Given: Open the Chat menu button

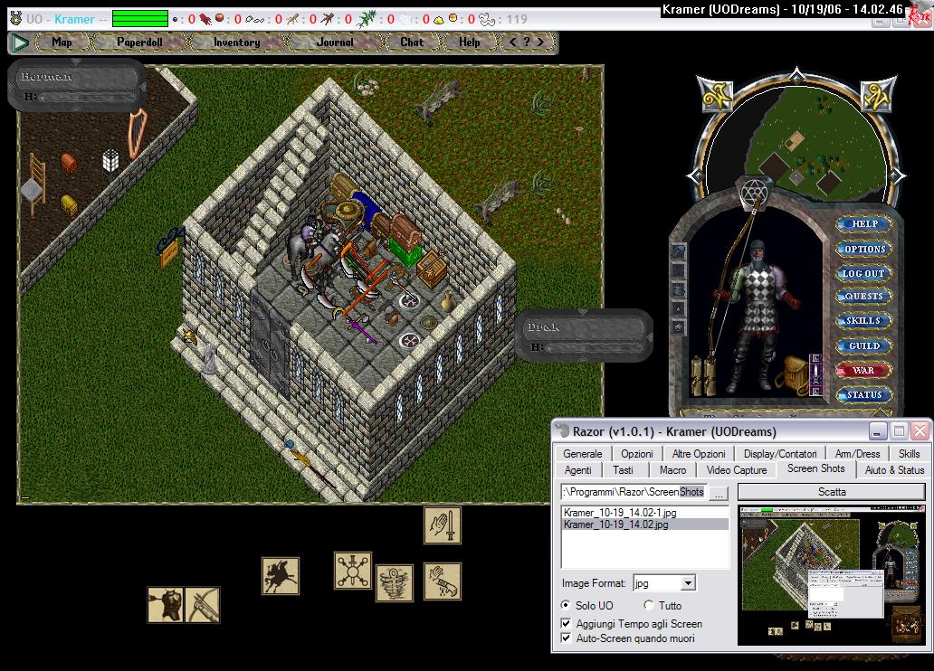Looking at the screenshot, I should click(412, 43).
